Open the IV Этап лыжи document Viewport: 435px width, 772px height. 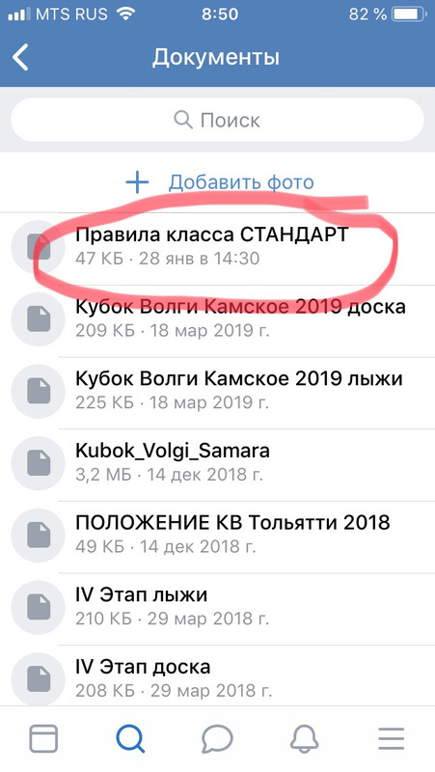218,609
